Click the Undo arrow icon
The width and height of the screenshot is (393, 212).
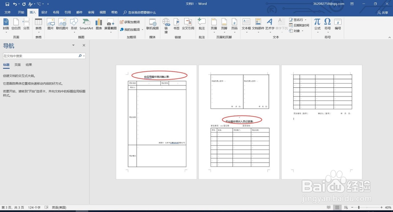coord(15,4)
